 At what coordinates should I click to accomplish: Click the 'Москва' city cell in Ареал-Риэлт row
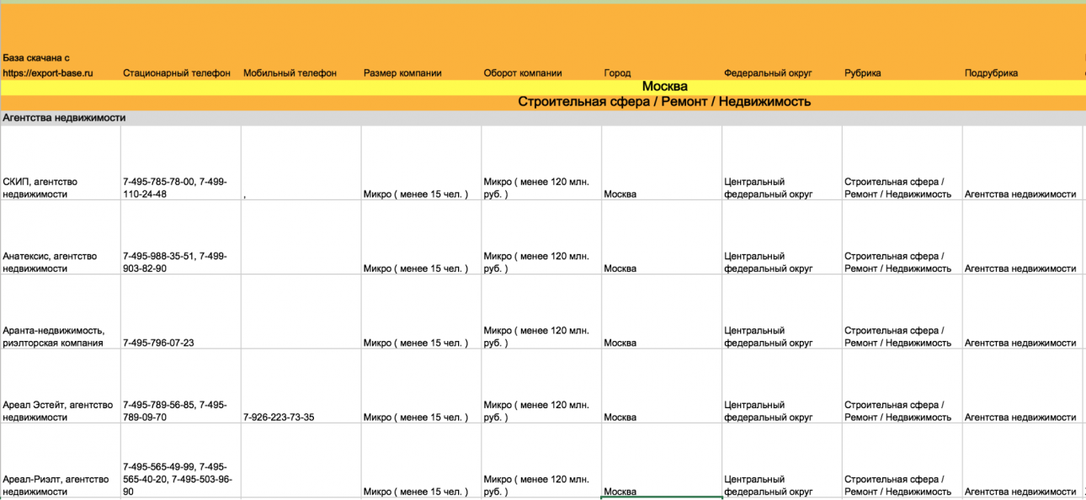[x=663, y=460]
